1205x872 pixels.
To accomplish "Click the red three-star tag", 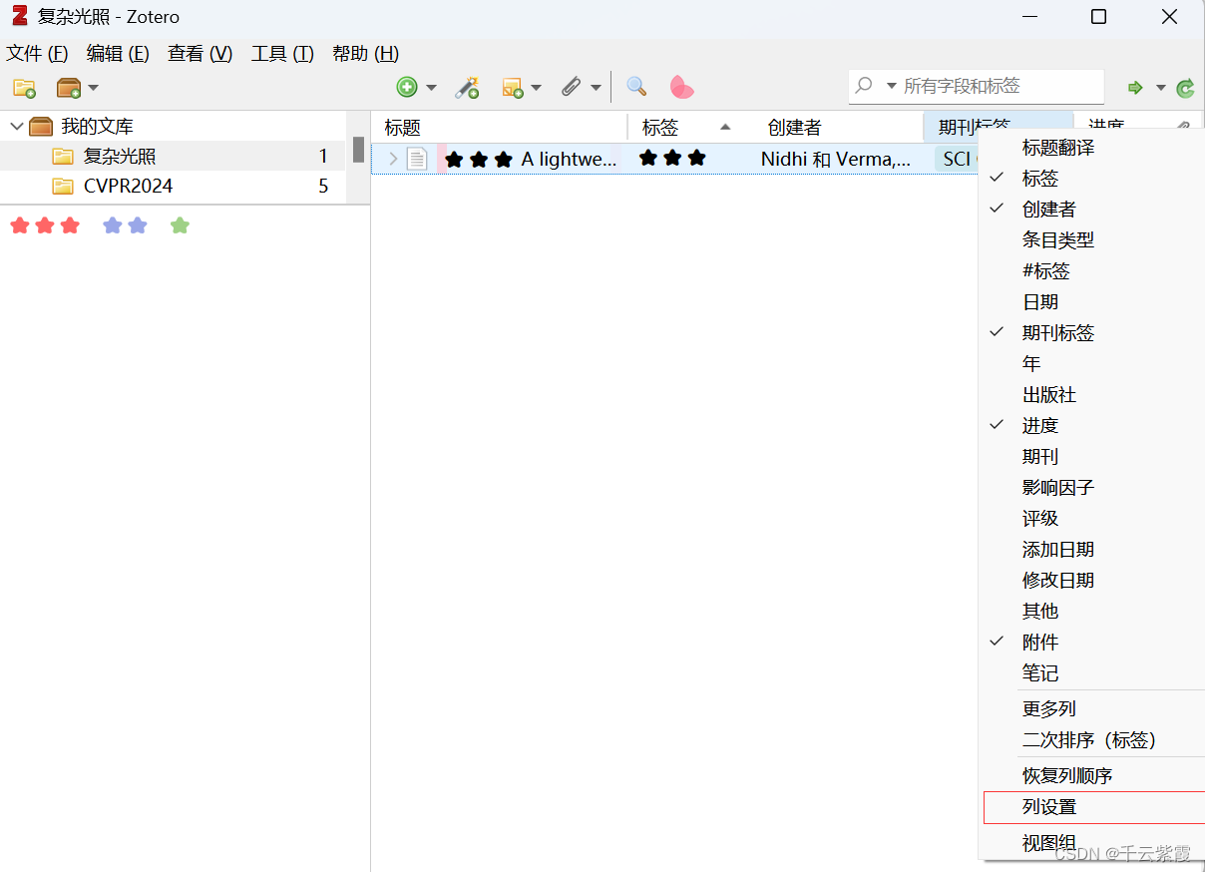I will 45,225.
